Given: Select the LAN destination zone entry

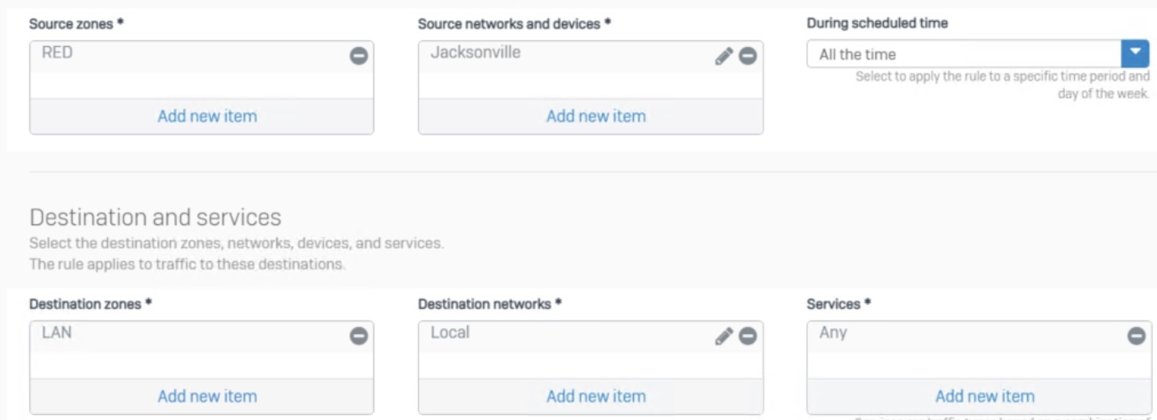Looking at the screenshot, I should [57, 333].
